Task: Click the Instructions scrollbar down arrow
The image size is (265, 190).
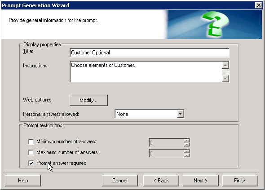Action: (225, 79)
